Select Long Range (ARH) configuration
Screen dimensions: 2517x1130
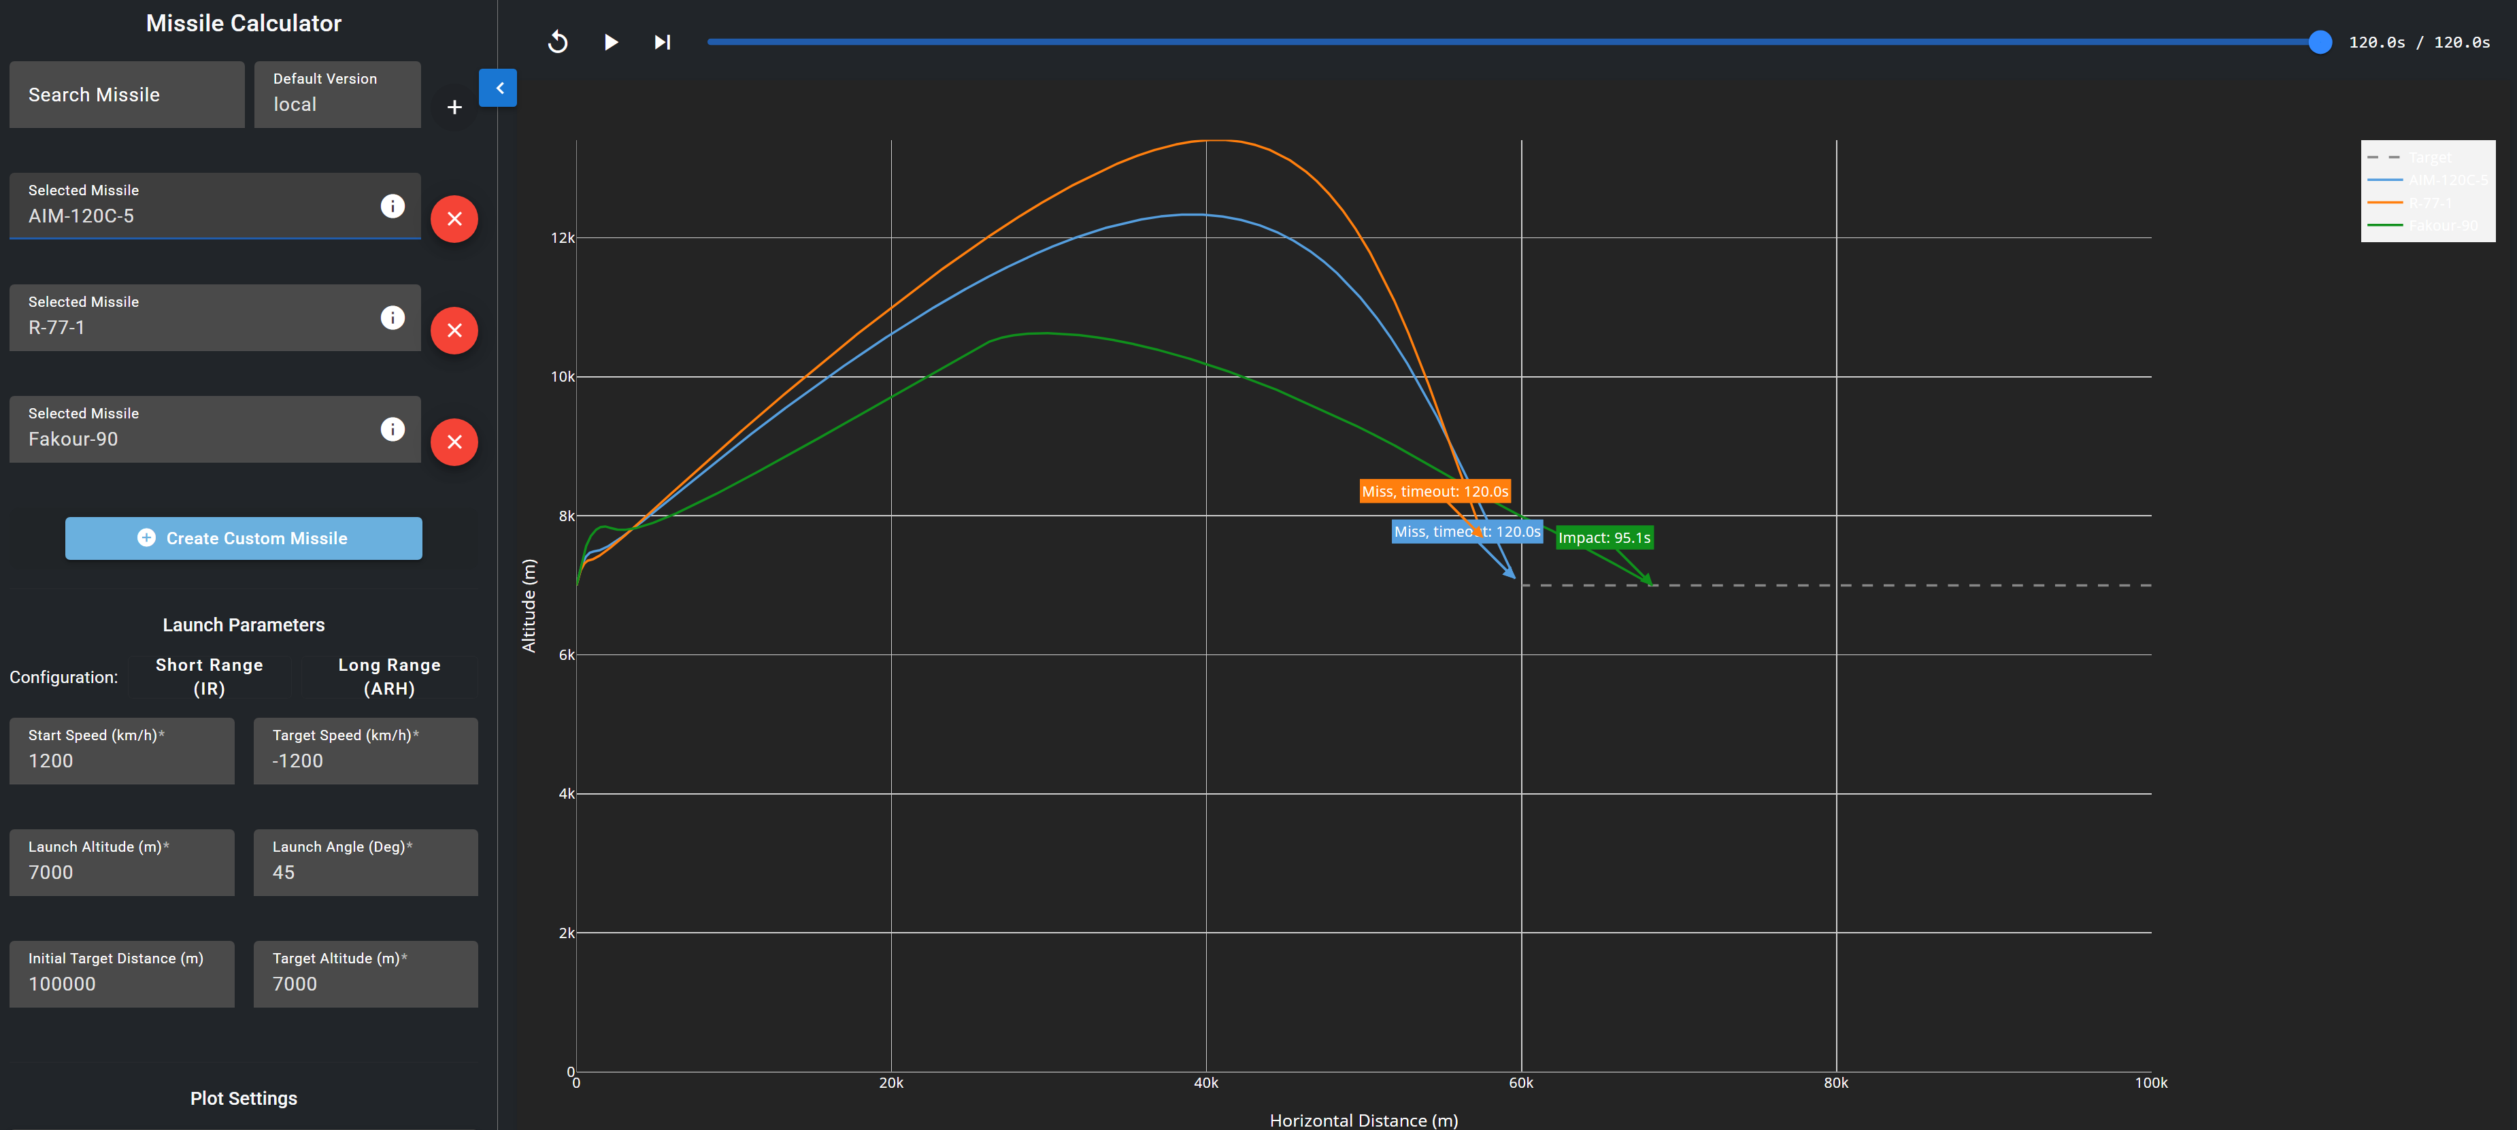[389, 676]
